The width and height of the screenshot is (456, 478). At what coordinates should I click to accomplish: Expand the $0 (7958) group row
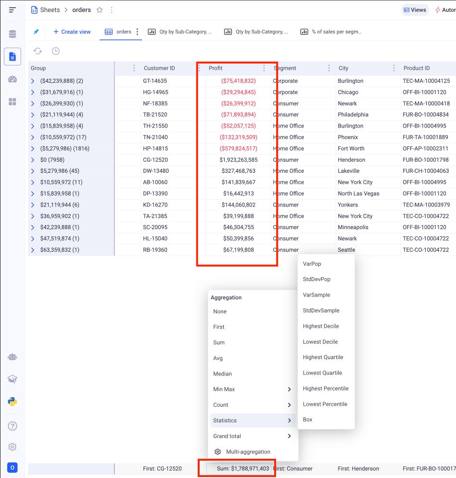(x=33, y=160)
